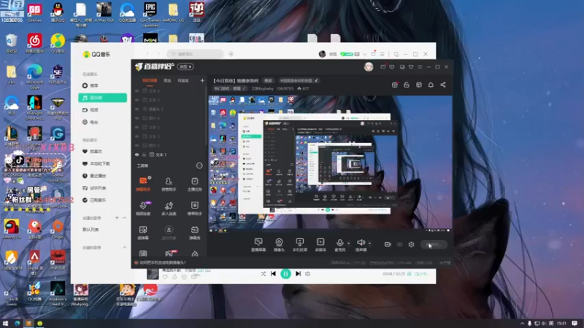Toggle visibility of 文本 2 layer
This screenshot has height=328, width=584.
pos(137,100)
